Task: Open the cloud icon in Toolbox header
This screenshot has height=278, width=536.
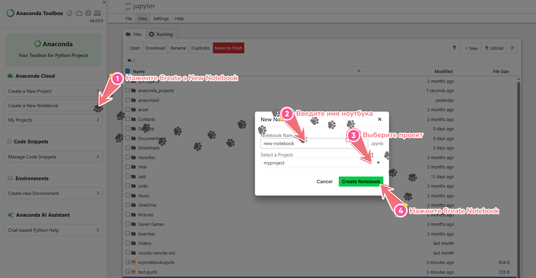Action: 79,13
